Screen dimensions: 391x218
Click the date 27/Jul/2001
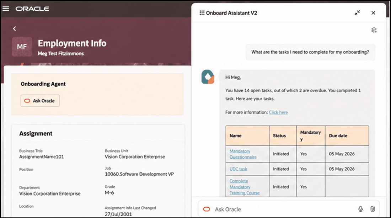[118, 214]
